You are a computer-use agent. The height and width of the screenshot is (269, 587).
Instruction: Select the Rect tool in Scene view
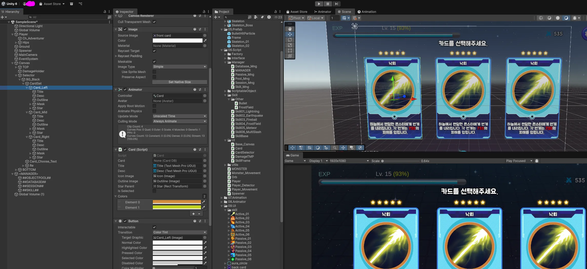290,51
